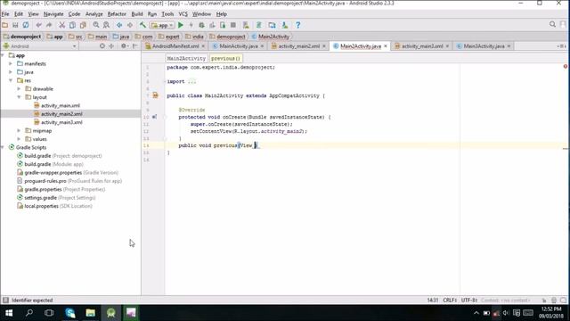Click the error stripe indicator at editor top right
Image resolution: width=570 pixels, height=321 pixels.
[566, 66]
